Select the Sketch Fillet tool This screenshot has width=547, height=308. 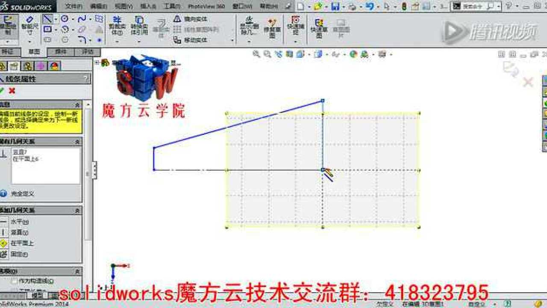point(82,40)
